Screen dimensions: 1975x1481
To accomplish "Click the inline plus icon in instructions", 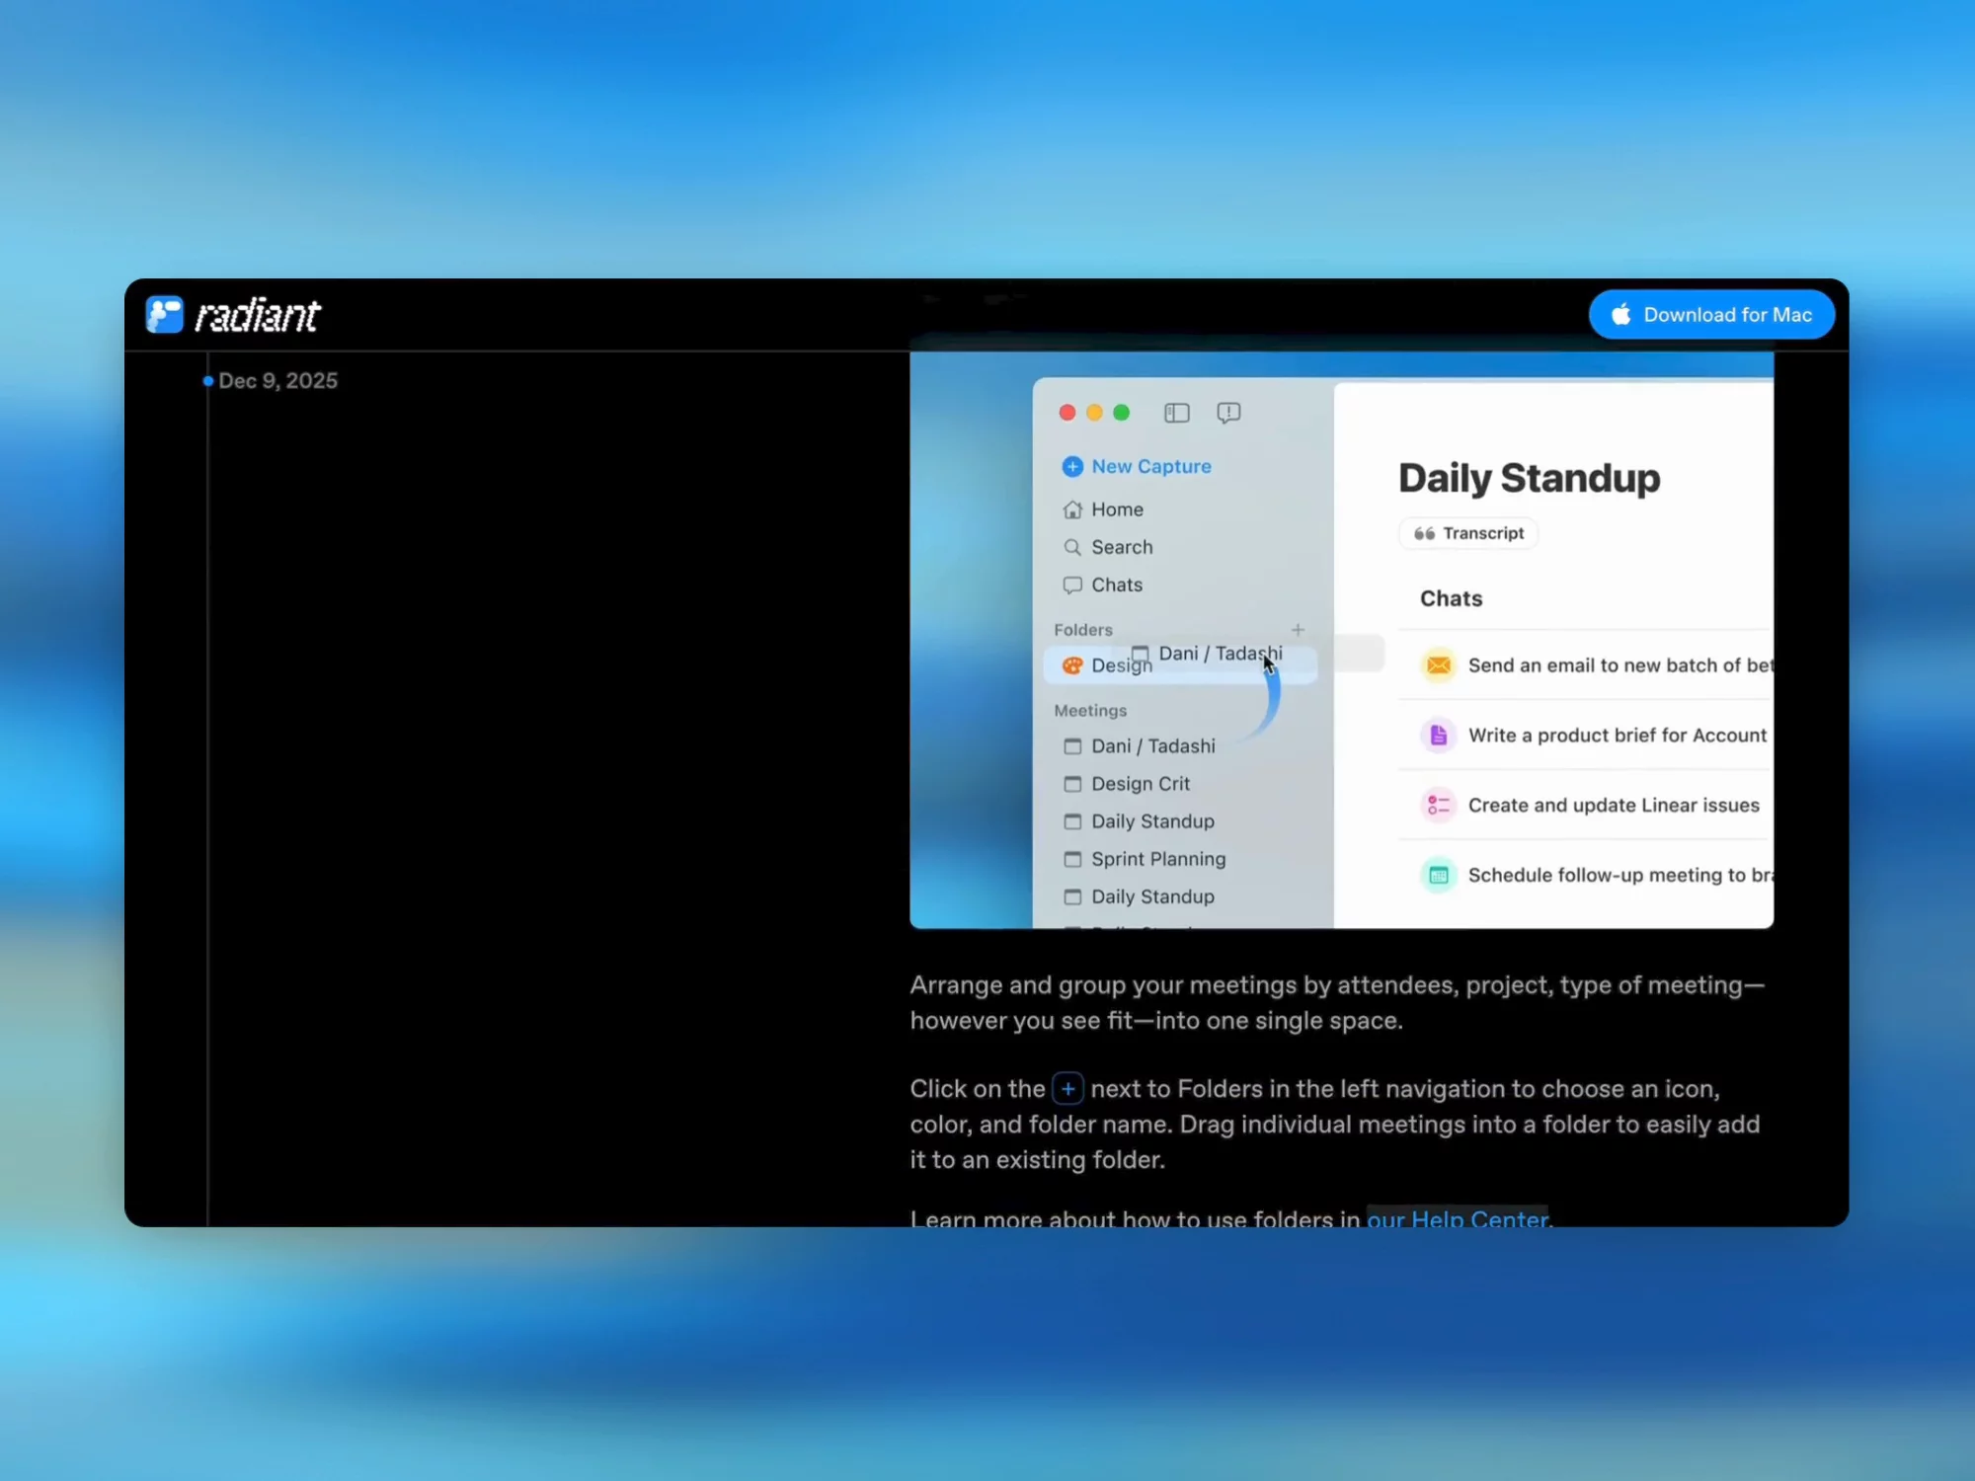I will pyautogui.click(x=1067, y=1088).
